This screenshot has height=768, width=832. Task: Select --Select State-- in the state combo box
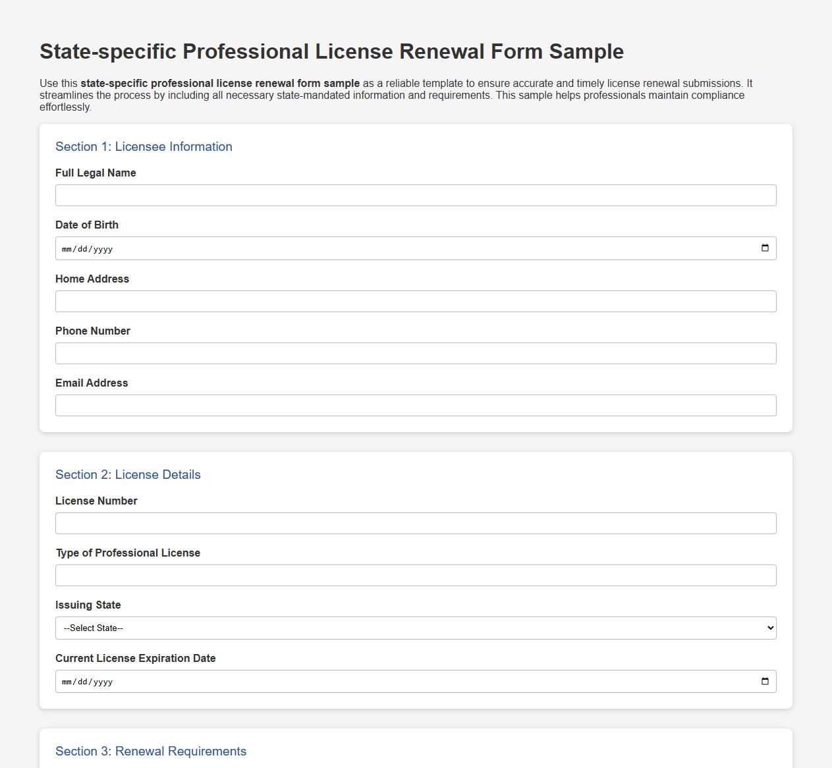click(x=415, y=628)
